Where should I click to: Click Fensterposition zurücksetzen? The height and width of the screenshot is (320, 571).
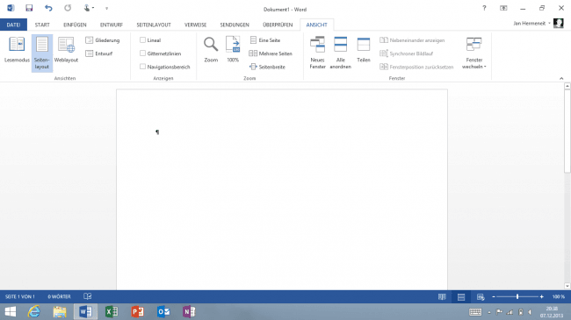point(416,67)
